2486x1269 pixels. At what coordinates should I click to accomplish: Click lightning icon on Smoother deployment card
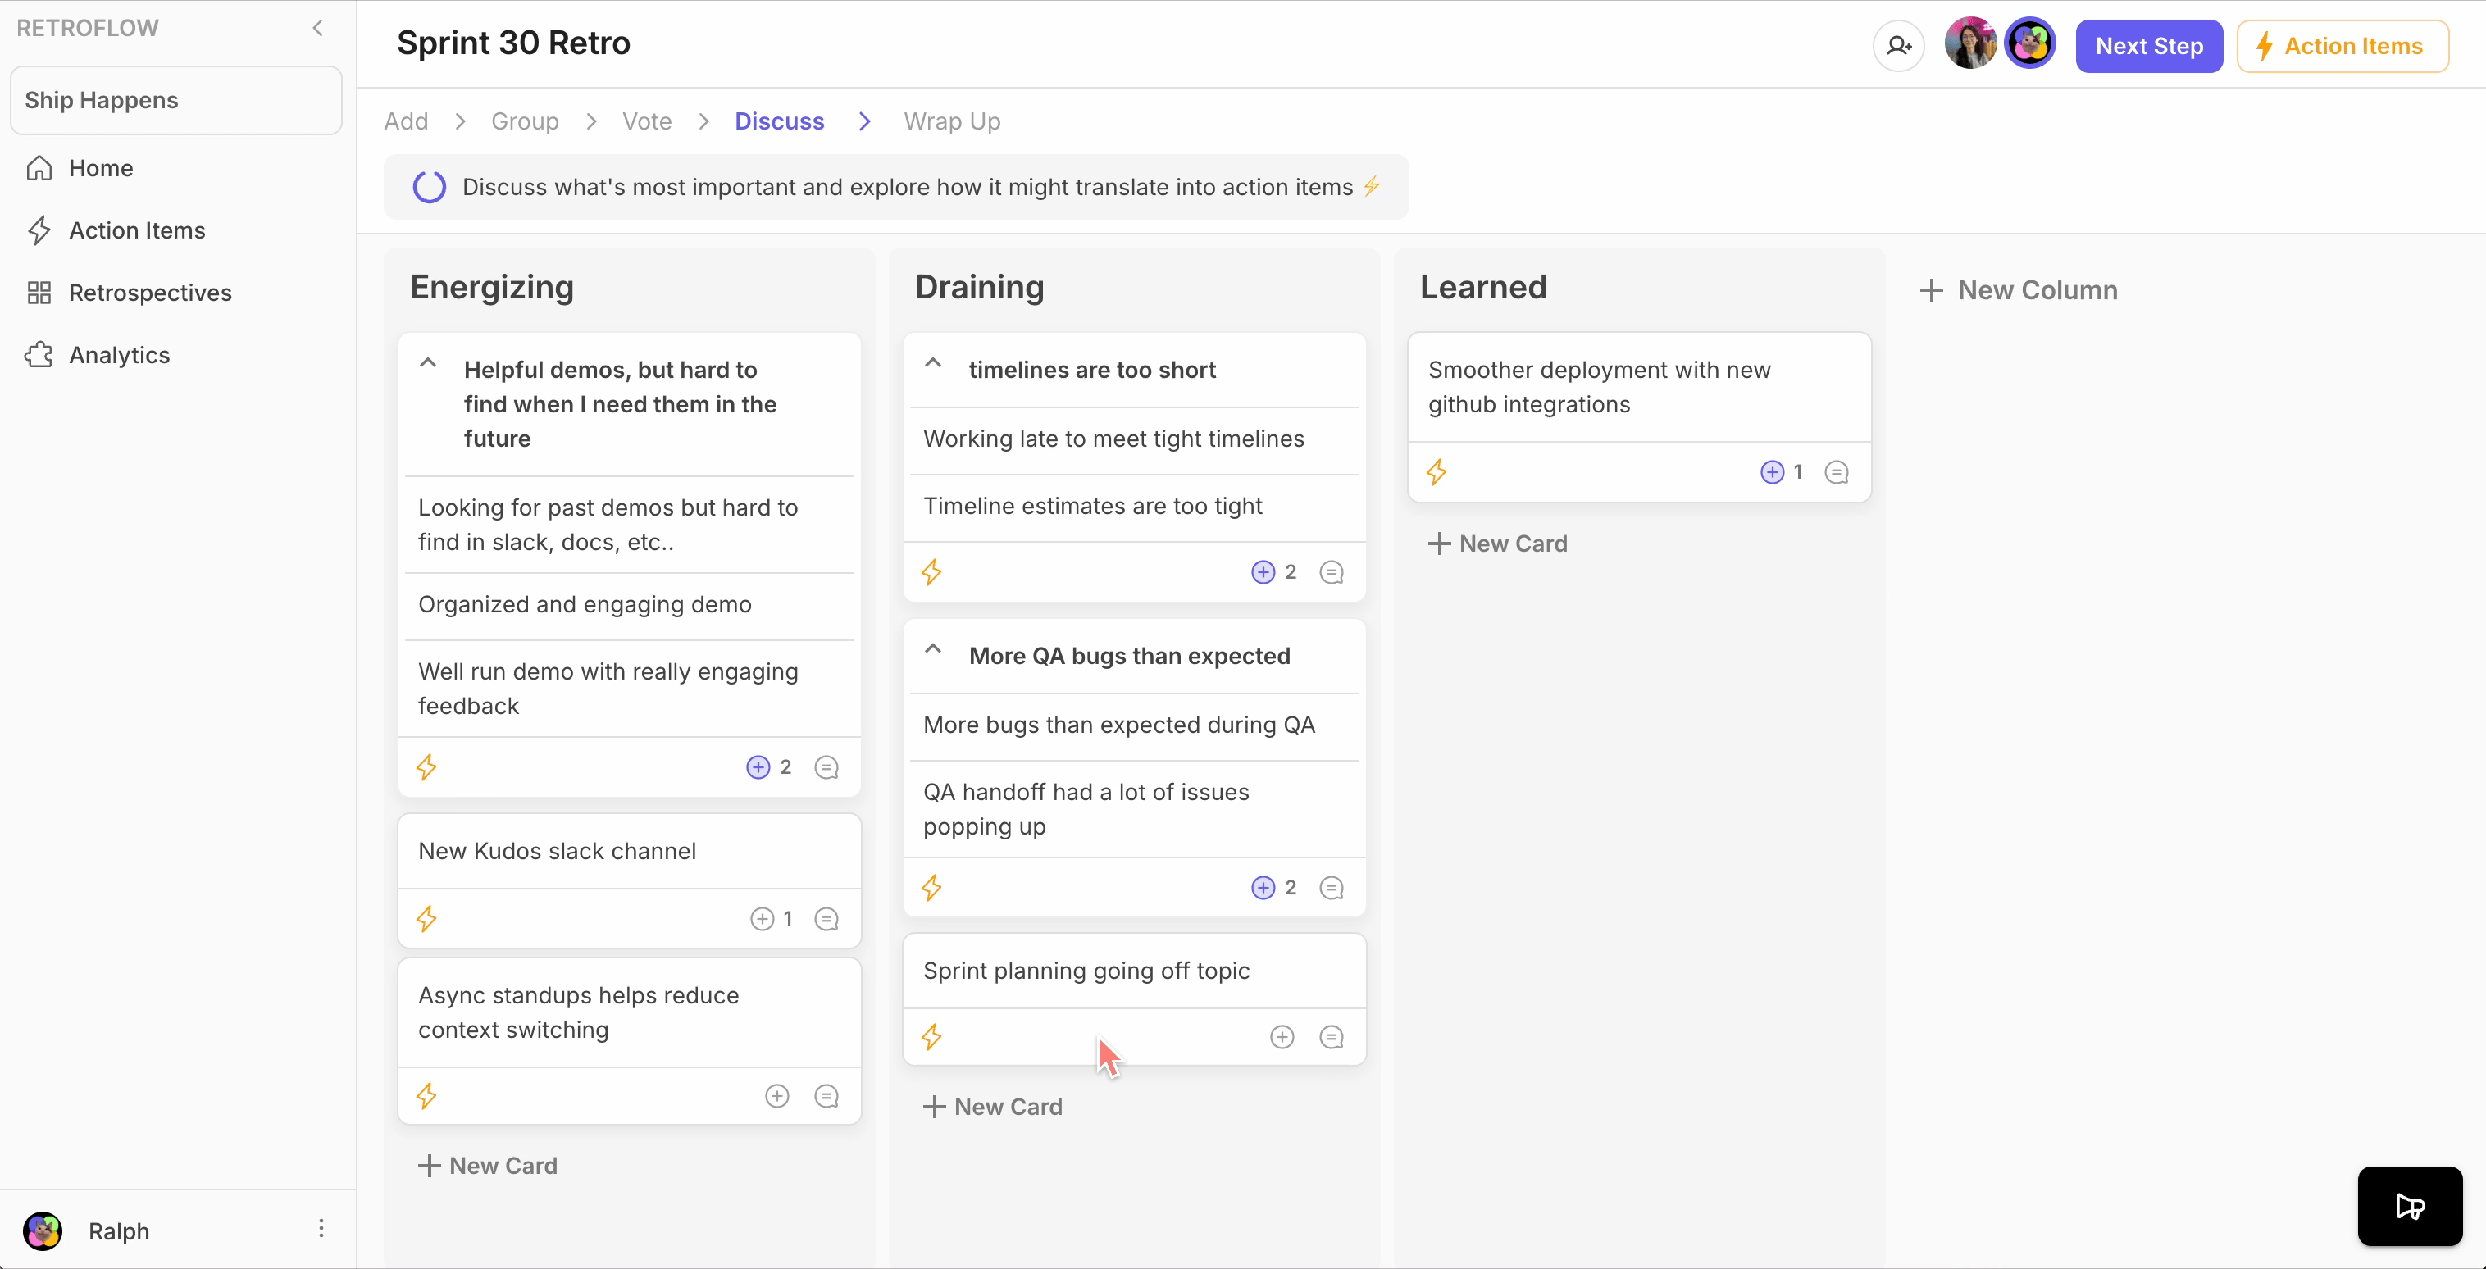1436,472
